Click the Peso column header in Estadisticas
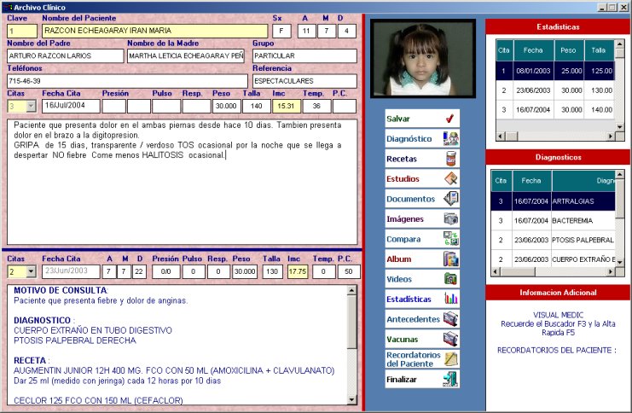The image size is (632, 413). click(x=569, y=51)
